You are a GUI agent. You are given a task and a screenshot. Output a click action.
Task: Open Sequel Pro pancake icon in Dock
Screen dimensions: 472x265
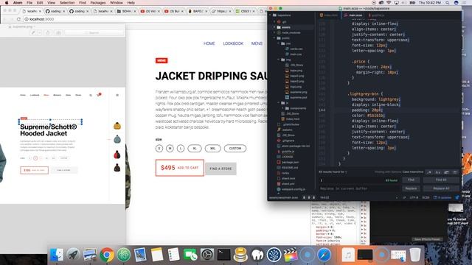point(240,255)
